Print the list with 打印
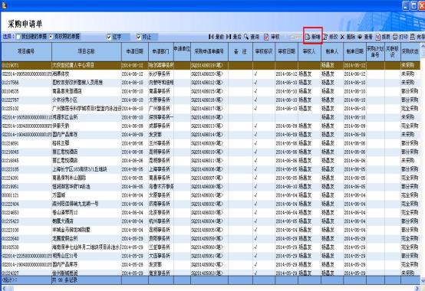 tap(400, 37)
